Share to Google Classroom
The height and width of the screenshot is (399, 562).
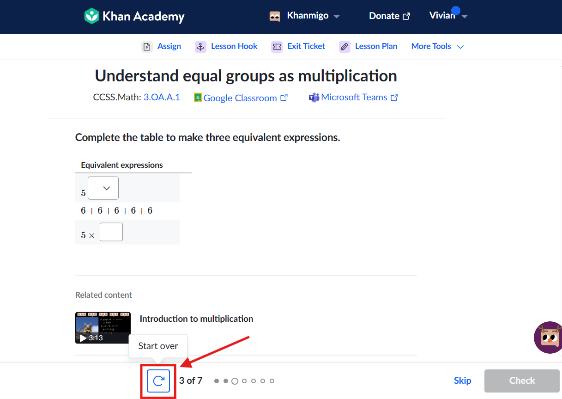coord(241,98)
